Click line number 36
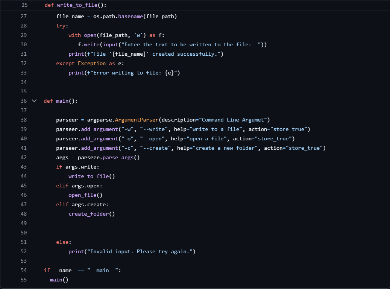 (x=24, y=101)
